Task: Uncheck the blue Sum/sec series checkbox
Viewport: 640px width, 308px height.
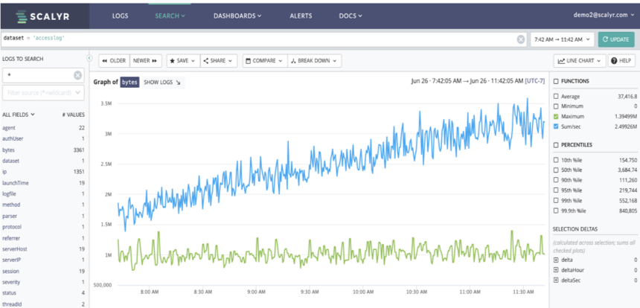Action: coord(556,126)
